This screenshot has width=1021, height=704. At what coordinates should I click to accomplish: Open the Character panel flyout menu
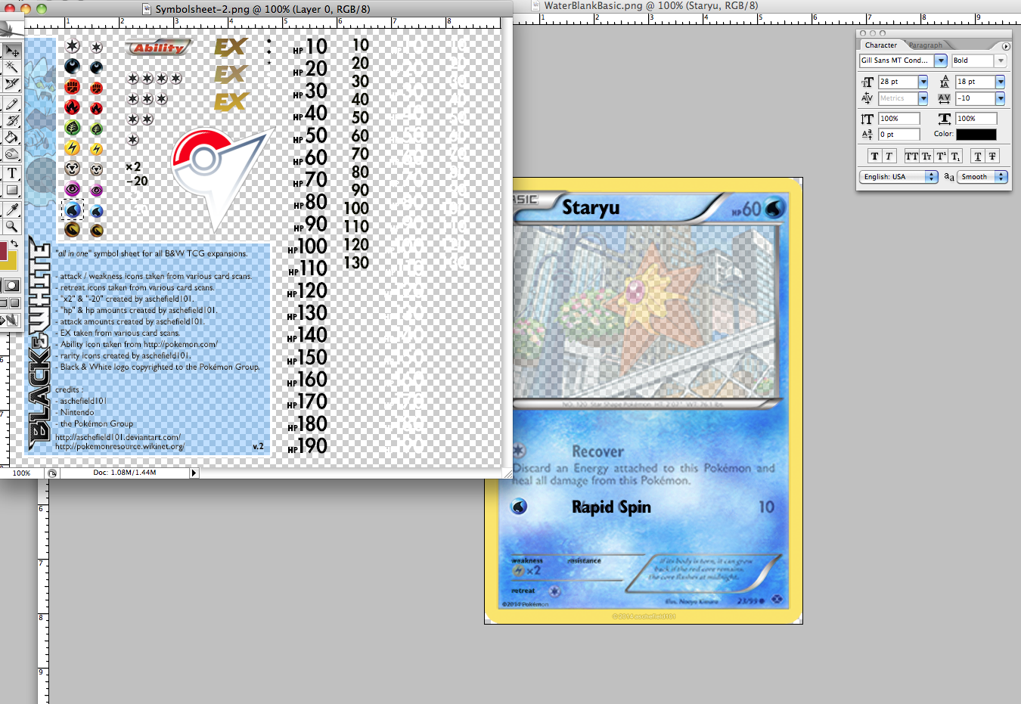[1006, 46]
